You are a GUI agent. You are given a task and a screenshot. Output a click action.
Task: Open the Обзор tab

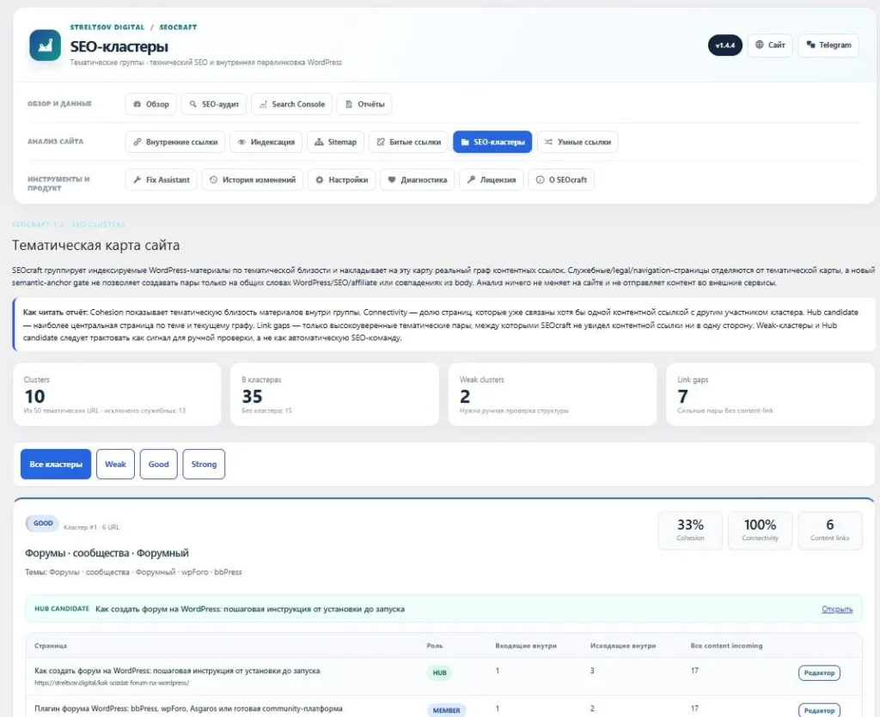pos(151,104)
